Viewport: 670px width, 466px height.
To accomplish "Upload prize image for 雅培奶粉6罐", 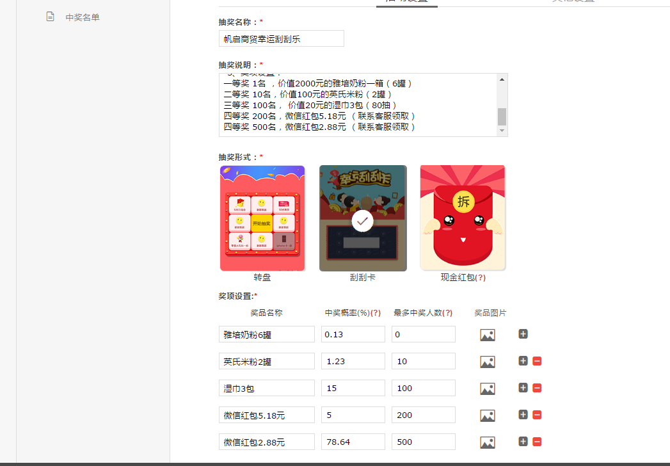I will pos(488,335).
